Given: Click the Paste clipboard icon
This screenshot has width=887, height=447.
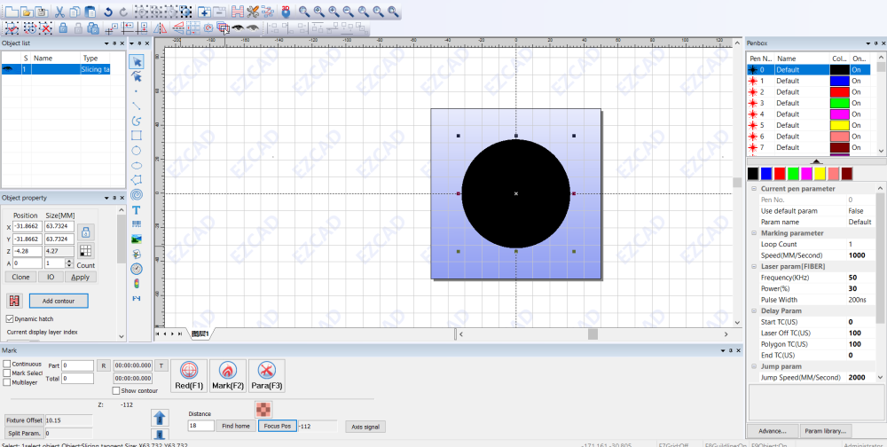Looking at the screenshot, I should [90, 11].
